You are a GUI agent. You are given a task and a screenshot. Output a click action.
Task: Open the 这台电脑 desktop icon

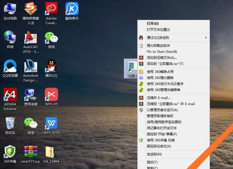pos(10,11)
